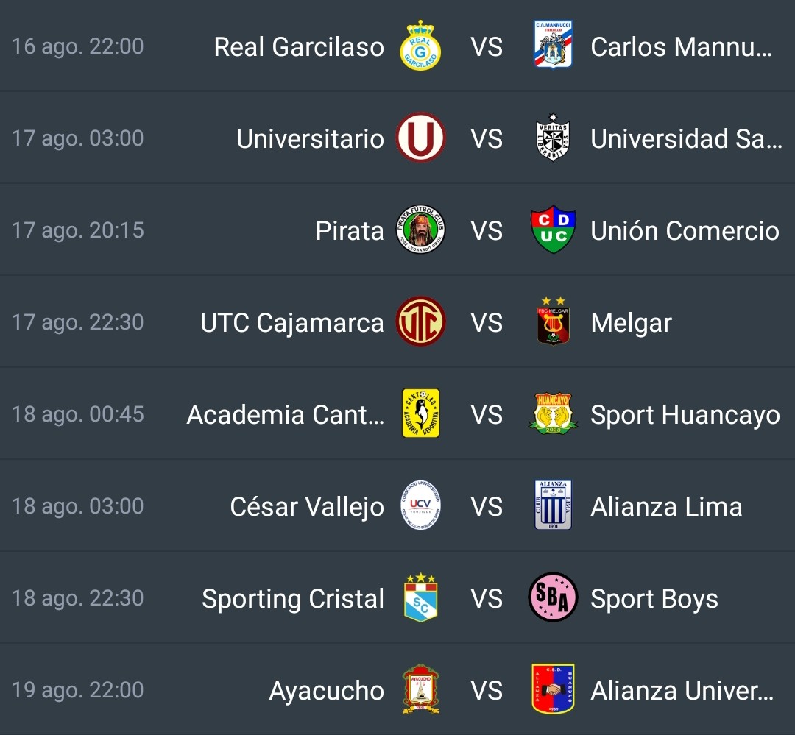Click the Universidad San Martín shield crest
The image size is (795, 735).
tap(553, 138)
